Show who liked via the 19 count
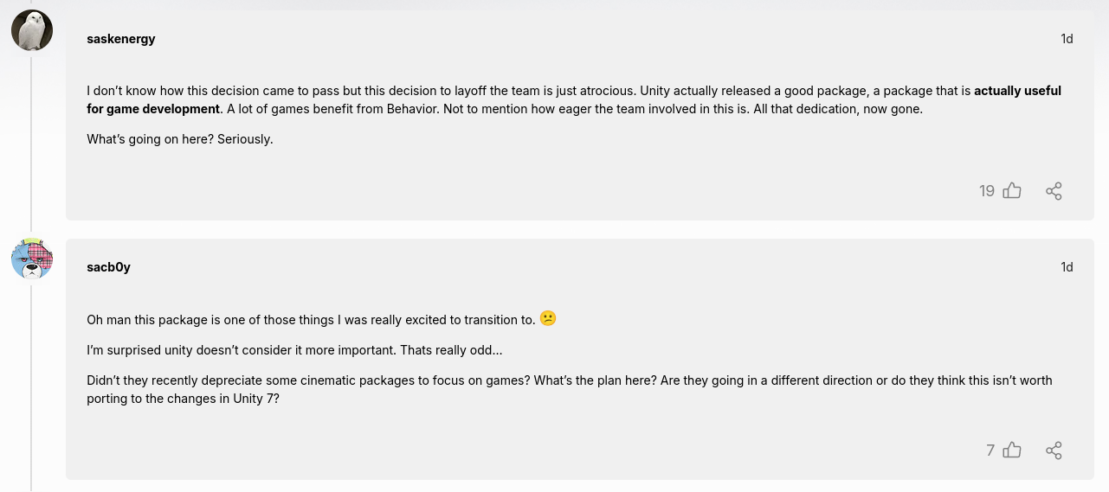The width and height of the screenshot is (1109, 492). click(987, 191)
